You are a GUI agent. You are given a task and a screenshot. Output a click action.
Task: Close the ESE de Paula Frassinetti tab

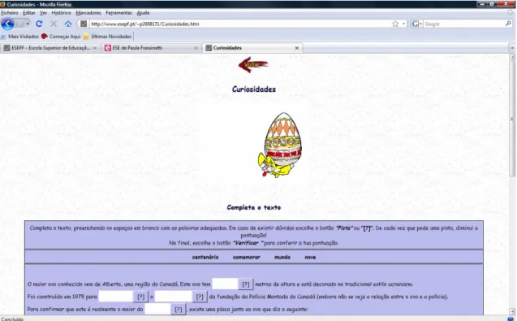196,48
